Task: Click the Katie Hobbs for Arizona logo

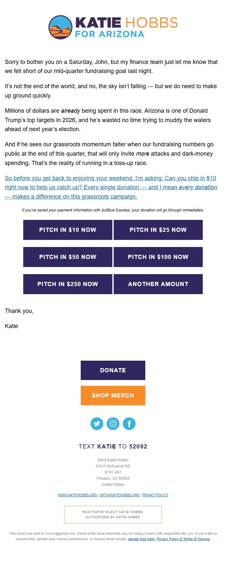Action: click(113, 27)
